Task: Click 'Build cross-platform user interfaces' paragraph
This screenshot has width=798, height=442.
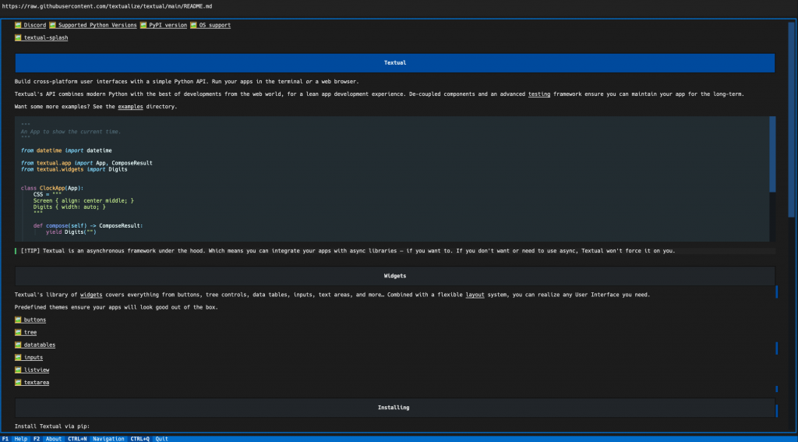Action: (187, 82)
